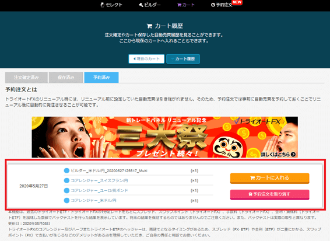The width and height of the screenshot is (330, 241).
Task: Open the セレクト menu item
Action: pyautogui.click(x=111, y=5)
